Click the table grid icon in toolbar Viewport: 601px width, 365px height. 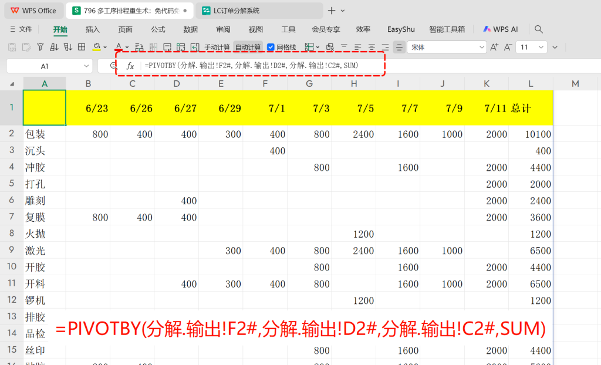(82, 47)
